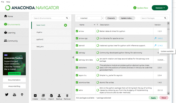The width and height of the screenshot is (176, 103).
Task: Click the arrow-cpp update arrow icon
Action: click(x=155, y=38)
